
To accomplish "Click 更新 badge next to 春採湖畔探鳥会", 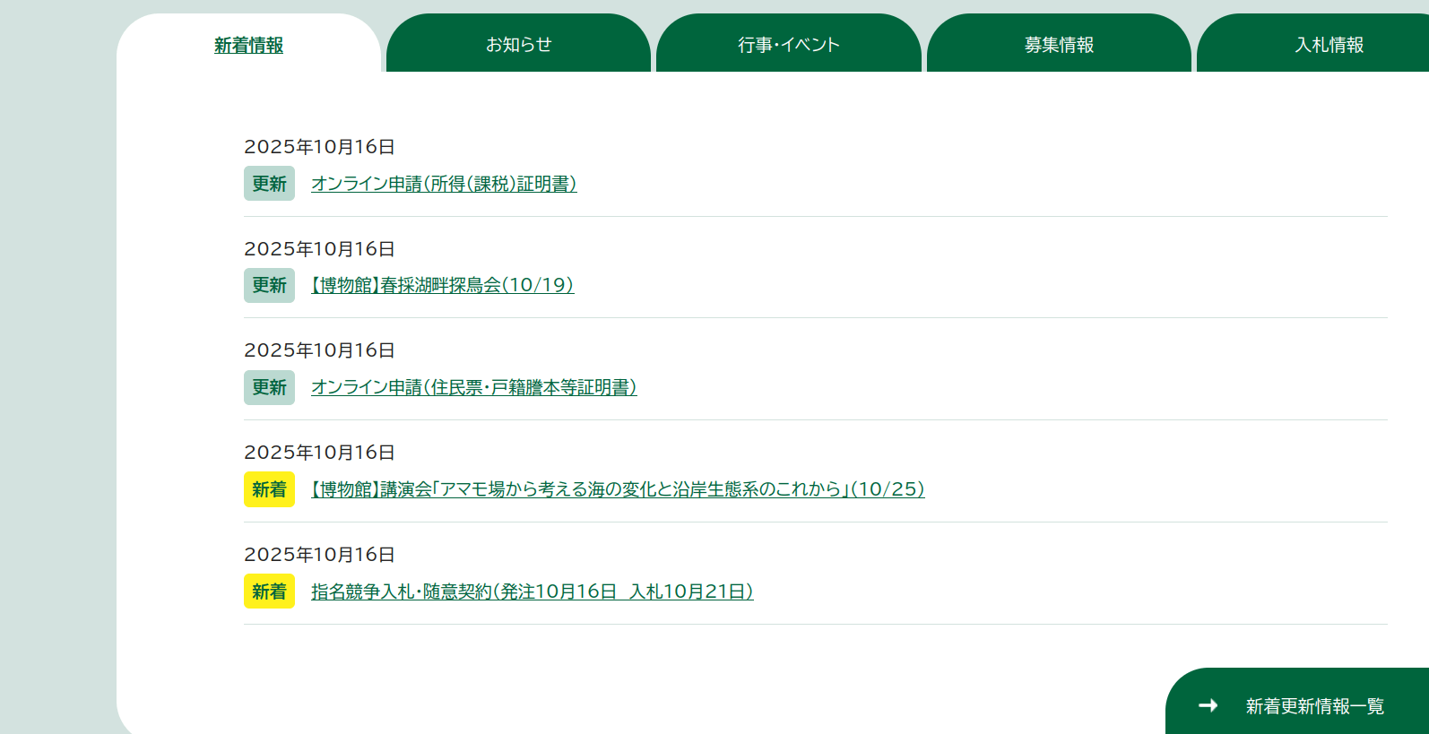I will point(269,285).
